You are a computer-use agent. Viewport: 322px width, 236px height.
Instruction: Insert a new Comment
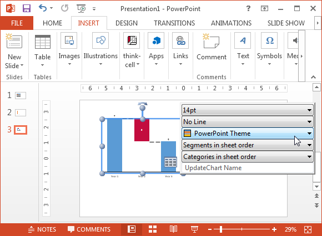212,47
